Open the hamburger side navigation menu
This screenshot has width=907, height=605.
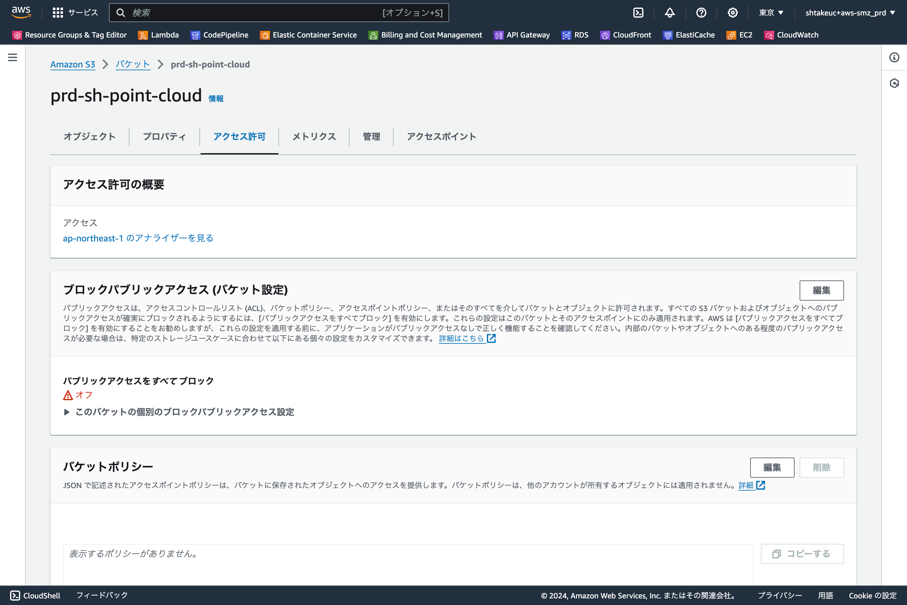(12, 57)
